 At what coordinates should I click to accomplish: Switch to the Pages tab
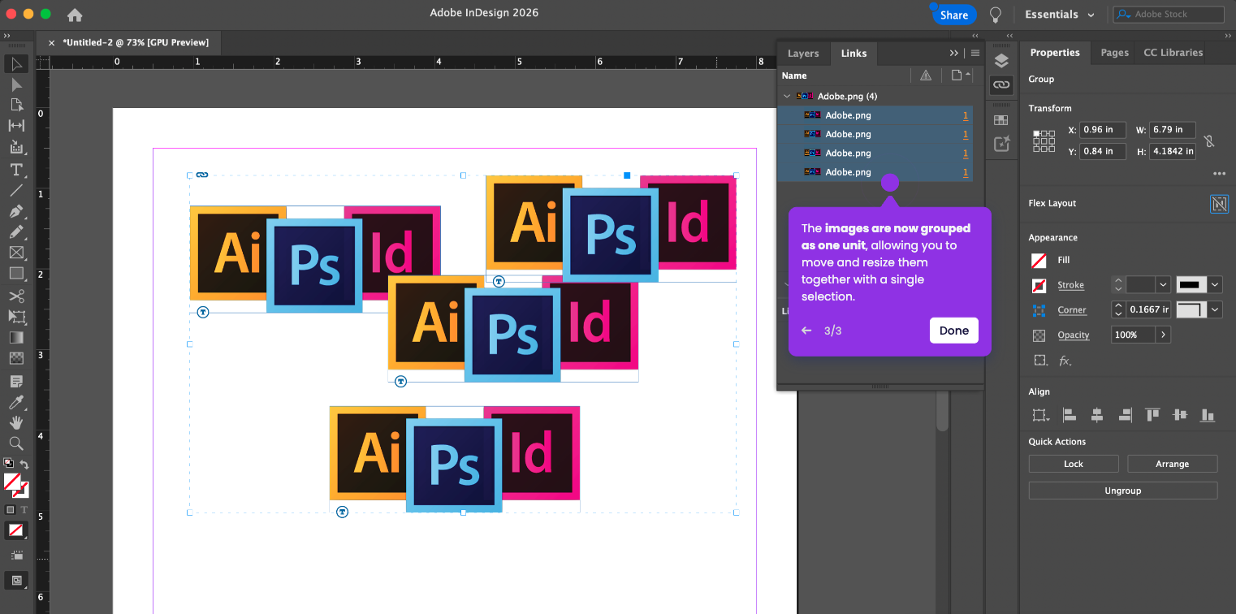pos(1114,53)
